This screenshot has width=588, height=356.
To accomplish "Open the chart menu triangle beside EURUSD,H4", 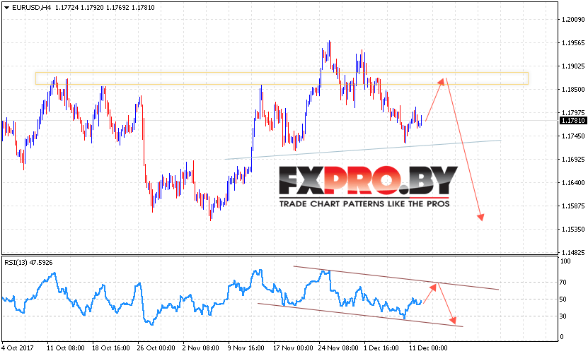I will click(x=6, y=8).
